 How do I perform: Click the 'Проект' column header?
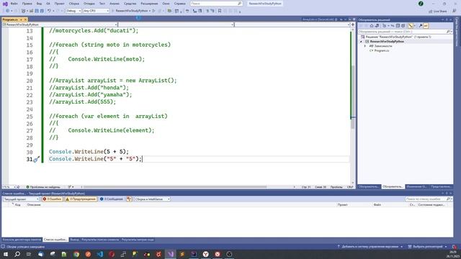coord(343,204)
